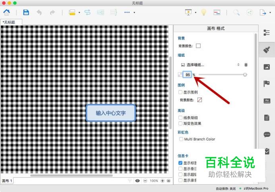The height and width of the screenshot is (192, 275).
Task: Open the Image sidebar panel
Action: [x=267, y=67]
